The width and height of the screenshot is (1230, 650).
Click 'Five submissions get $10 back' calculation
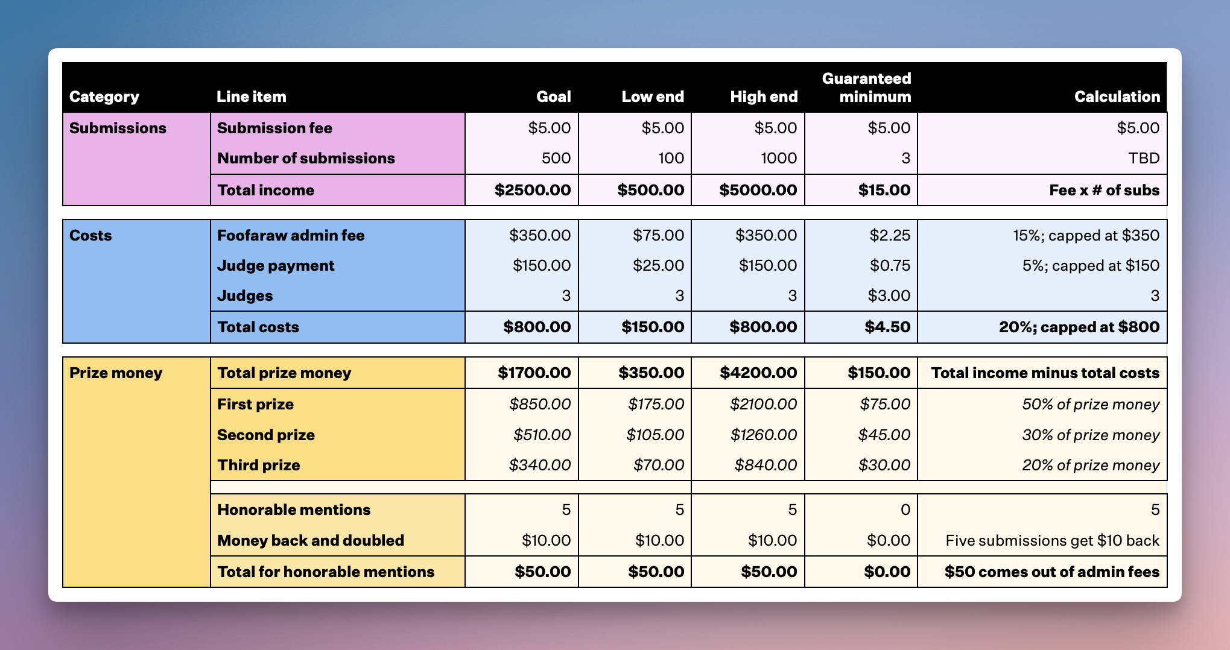tap(1052, 540)
